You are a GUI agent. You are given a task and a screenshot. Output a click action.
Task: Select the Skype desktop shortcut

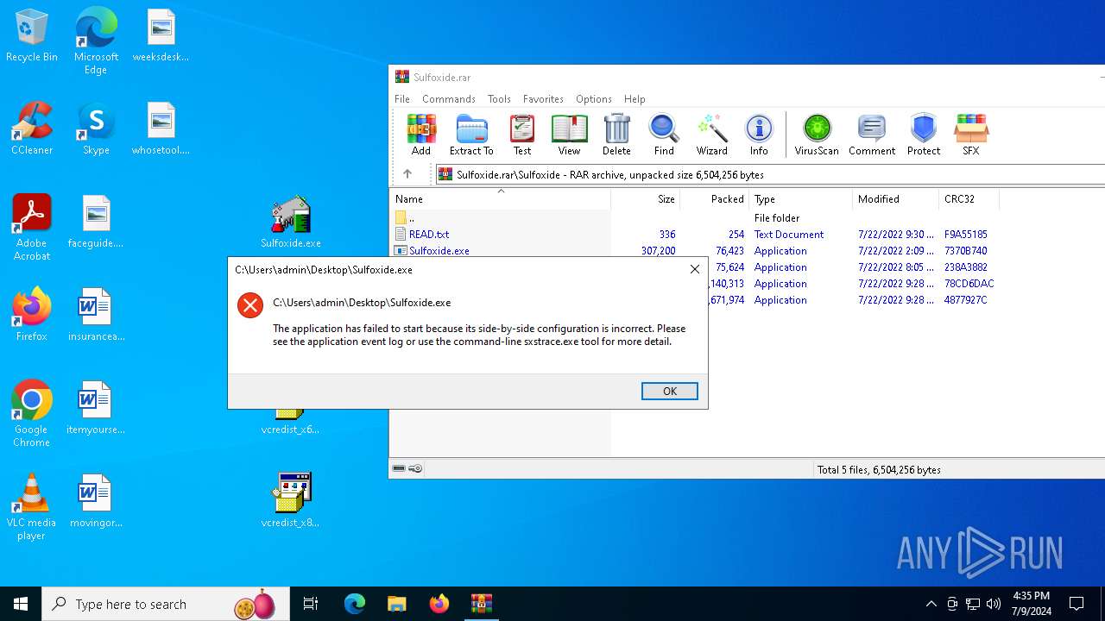[96, 129]
